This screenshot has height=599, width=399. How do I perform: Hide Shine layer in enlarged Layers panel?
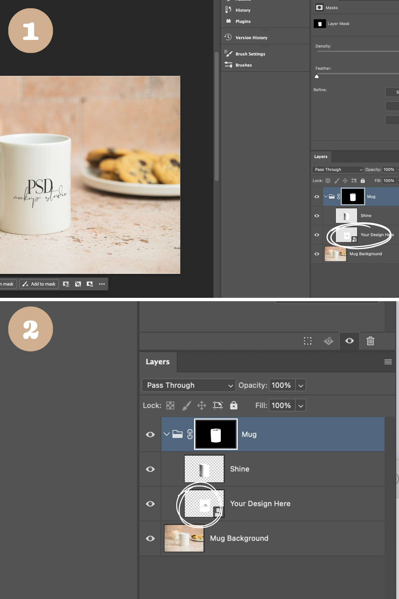point(150,469)
